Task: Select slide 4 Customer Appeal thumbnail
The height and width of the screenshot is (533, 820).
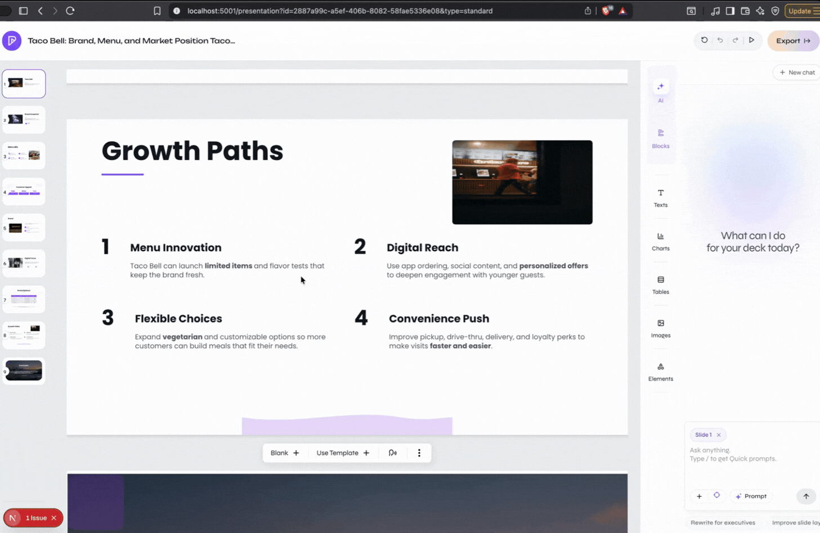Action: tap(24, 192)
